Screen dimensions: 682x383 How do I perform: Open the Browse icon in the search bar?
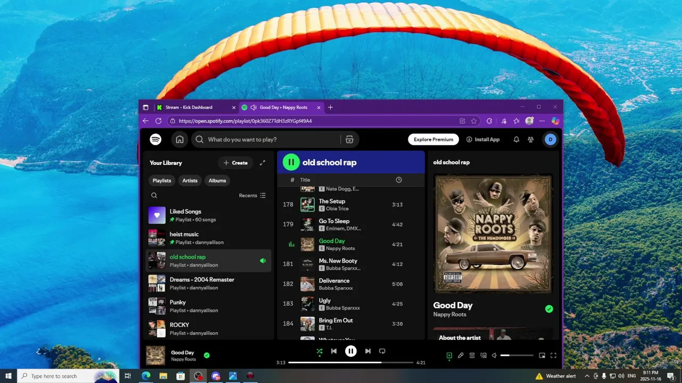pos(350,139)
